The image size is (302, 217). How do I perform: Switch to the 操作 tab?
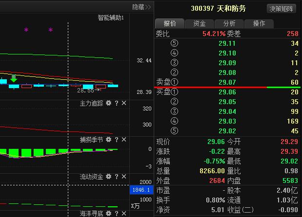[259, 24]
